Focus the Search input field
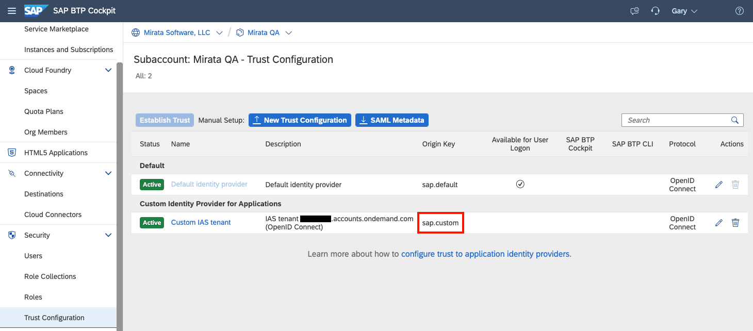753x331 pixels. click(x=676, y=120)
